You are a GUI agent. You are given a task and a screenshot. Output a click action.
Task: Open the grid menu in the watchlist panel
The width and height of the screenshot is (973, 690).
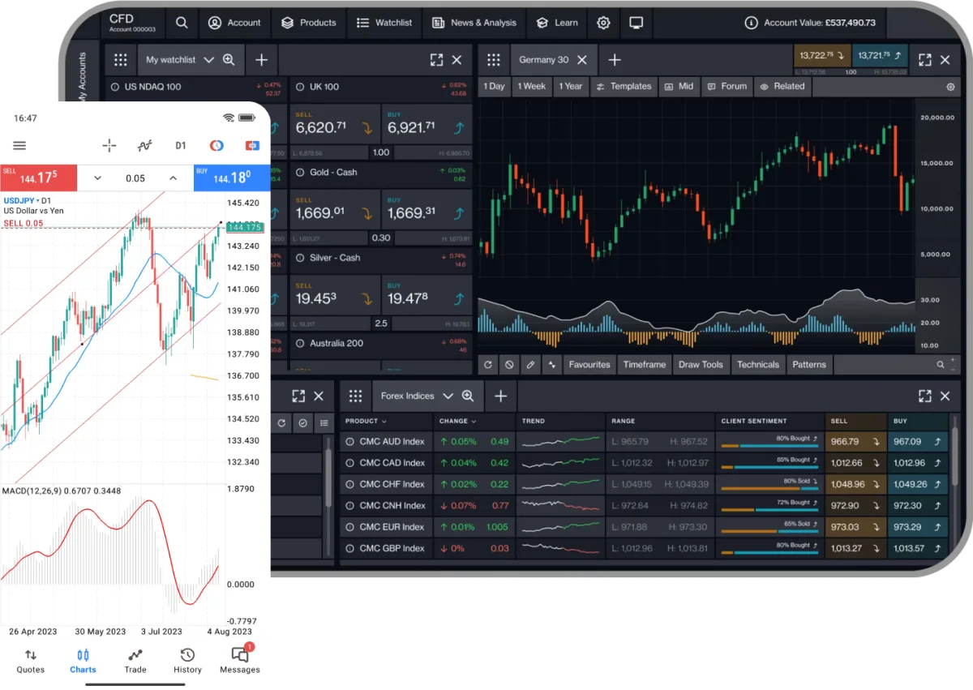pos(121,60)
